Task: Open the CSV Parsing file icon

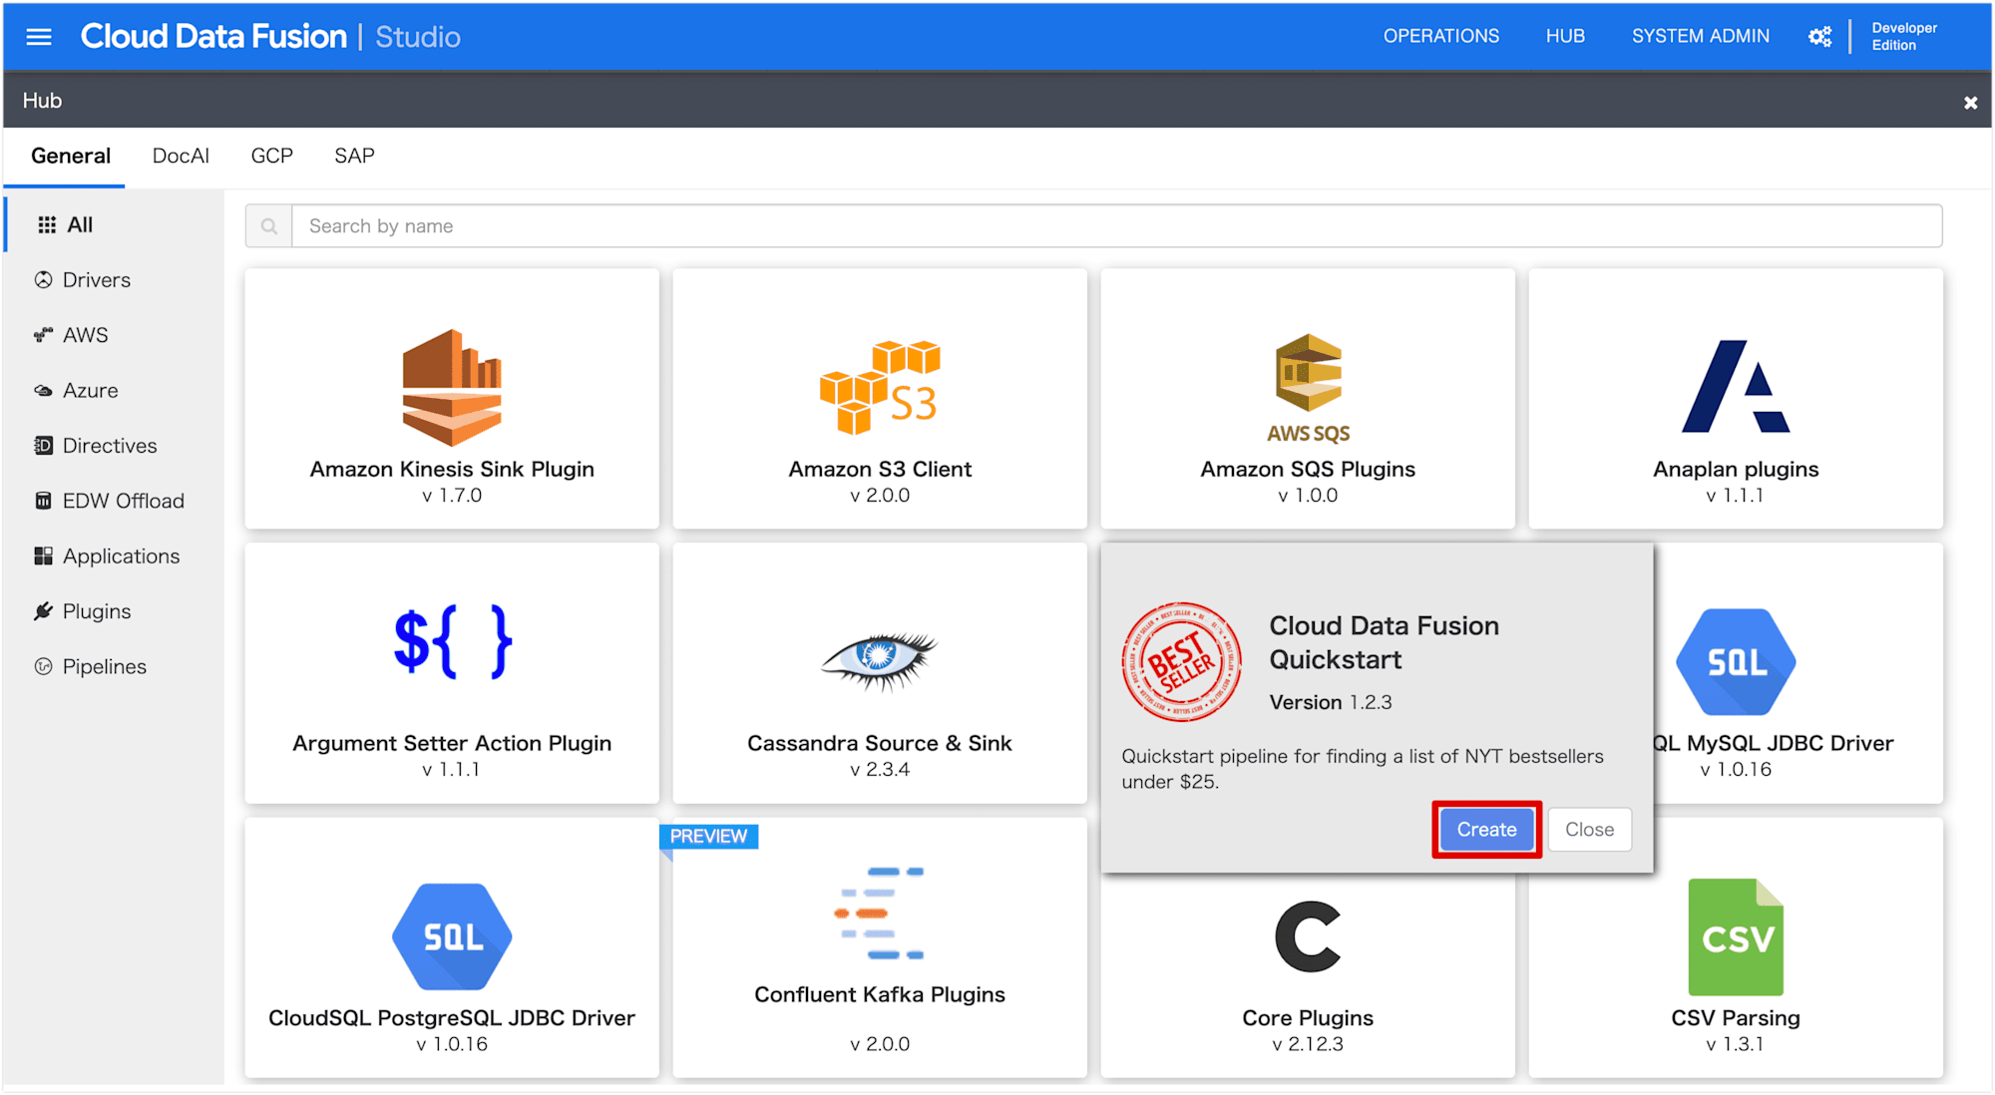Action: (1736, 936)
